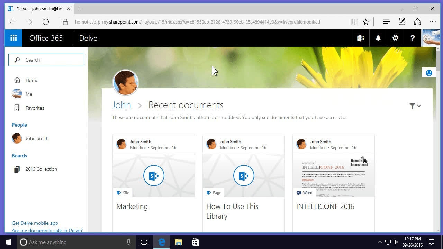Open your Favorites in Delve
The width and height of the screenshot is (443, 249).
coord(35,108)
